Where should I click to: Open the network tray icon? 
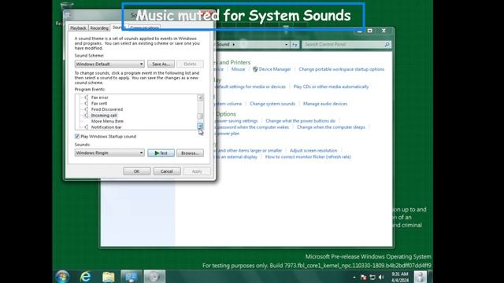pyautogui.click(x=372, y=277)
